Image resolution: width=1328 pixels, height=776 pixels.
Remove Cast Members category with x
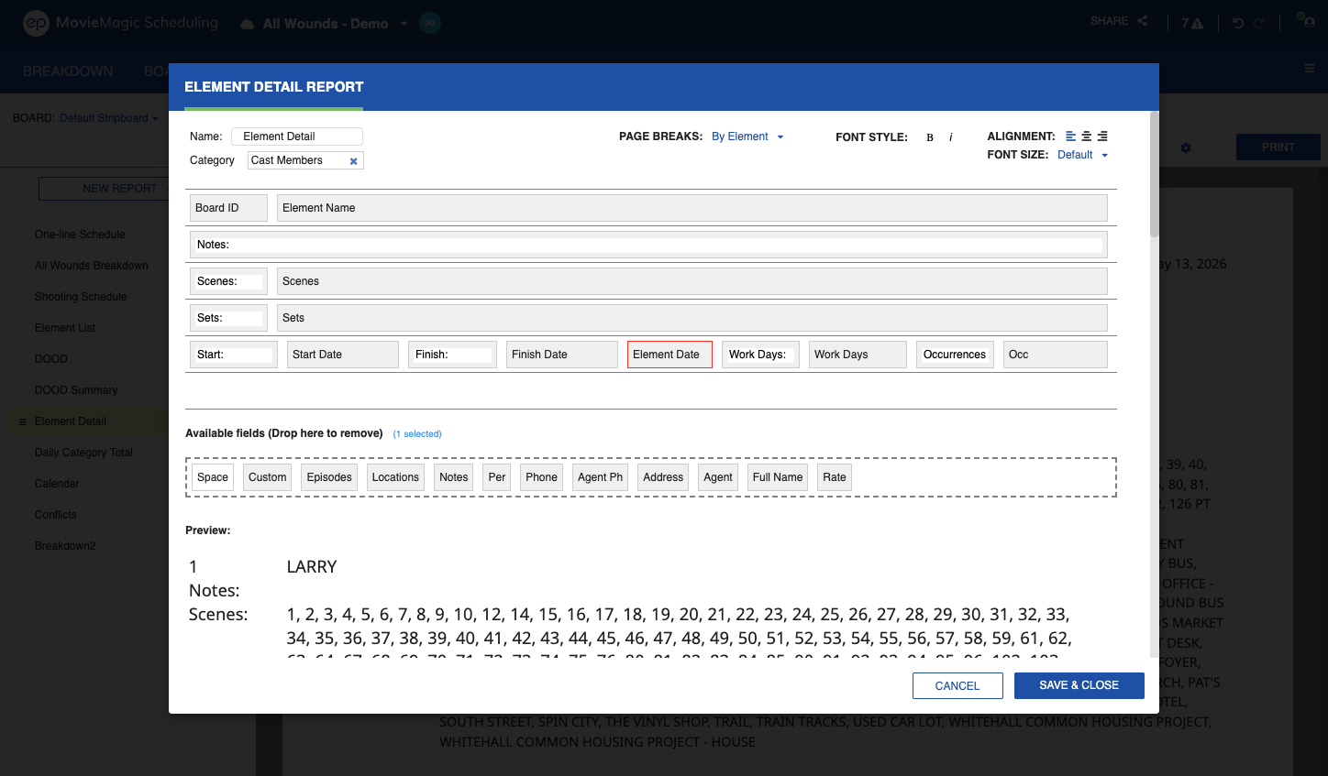click(353, 161)
